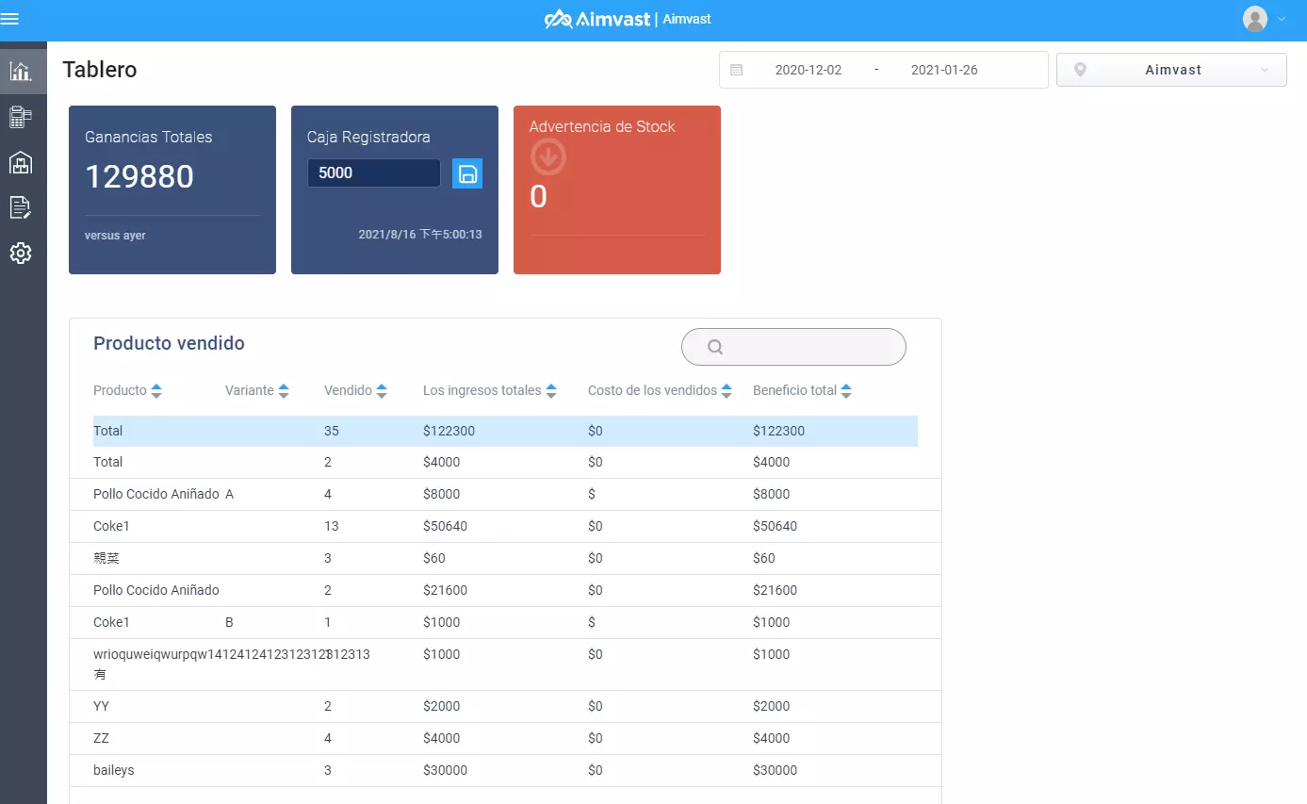Open the settings gear sidebar icon
The height and width of the screenshot is (804, 1307).
(21, 253)
